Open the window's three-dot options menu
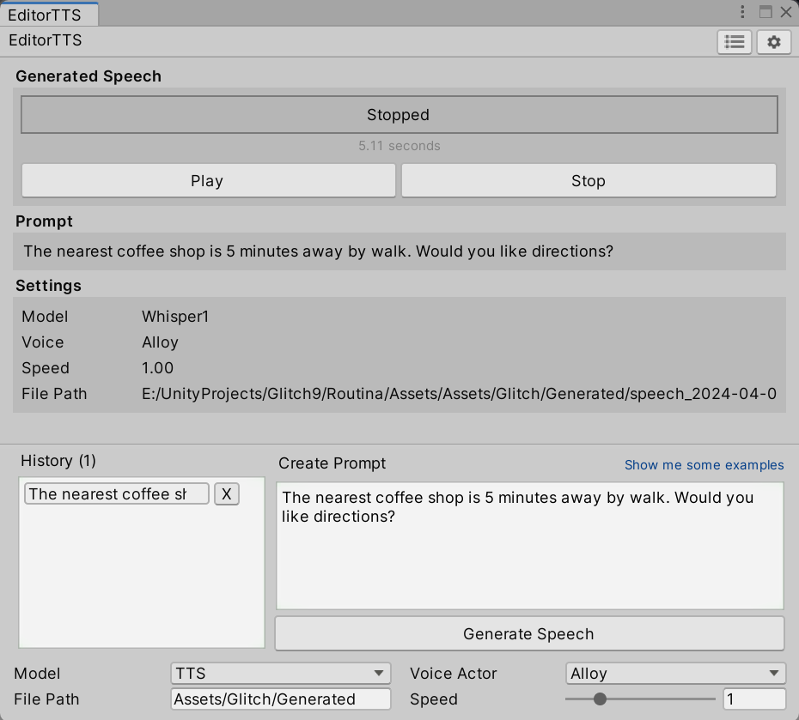Viewport: 799px width, 720px height. [742, 12]
